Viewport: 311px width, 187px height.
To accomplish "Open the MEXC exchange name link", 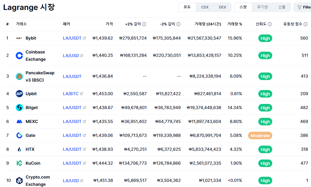I will point(32,121).
